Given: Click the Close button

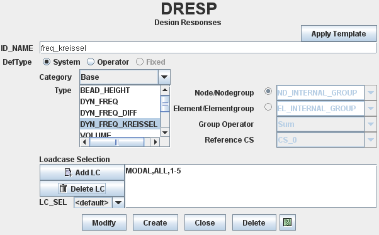Looking at the screenshot, I should click(x=205, y=222).
